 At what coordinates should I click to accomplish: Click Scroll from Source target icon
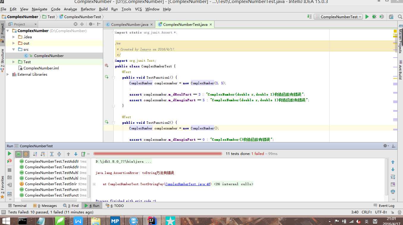76,24
